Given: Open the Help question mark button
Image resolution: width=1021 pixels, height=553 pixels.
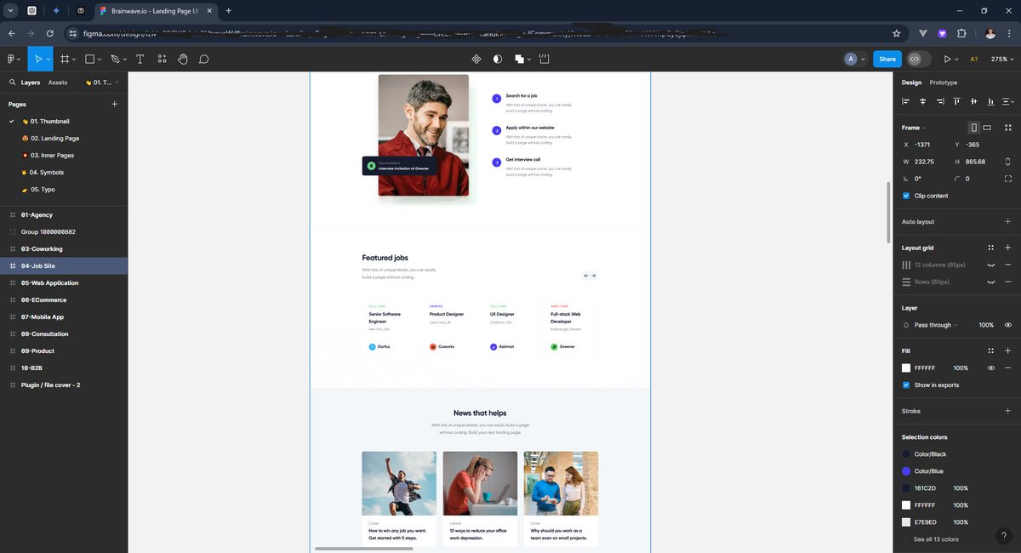Looking at the screenshot, I should 1004,536.
